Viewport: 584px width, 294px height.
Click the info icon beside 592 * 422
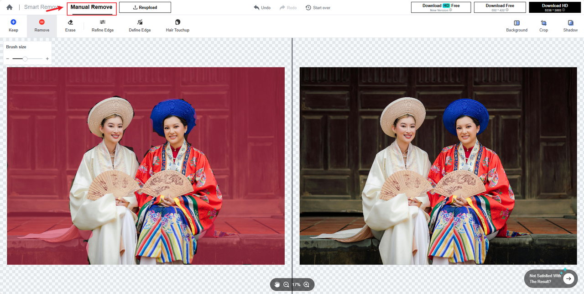[507, 10]
